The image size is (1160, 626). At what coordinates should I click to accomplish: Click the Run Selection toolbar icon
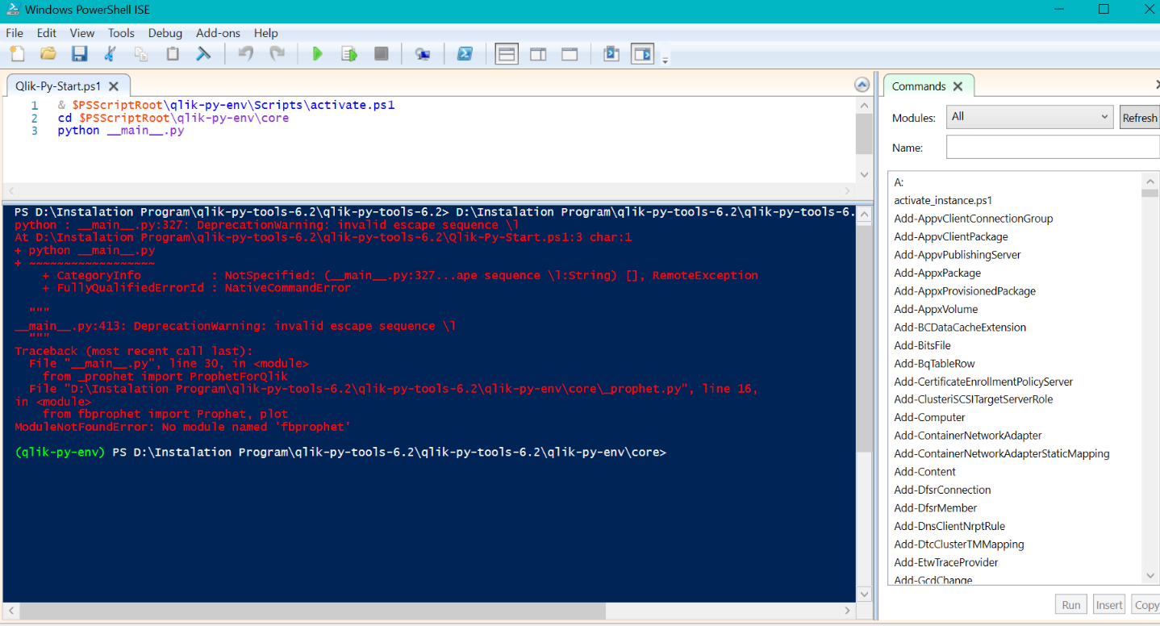pos(348,53)
